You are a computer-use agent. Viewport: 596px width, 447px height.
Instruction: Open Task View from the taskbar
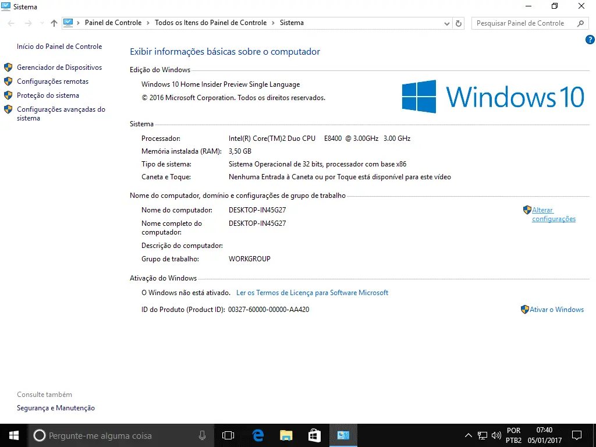(x=228, y=435)
